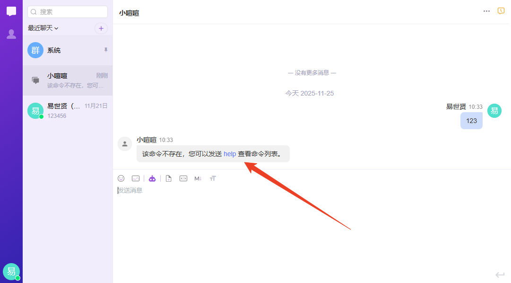The width and height of the screenshot is (511, 283).
Task: Click the screenshot capture icon
Action: click(x=136, y=178)
